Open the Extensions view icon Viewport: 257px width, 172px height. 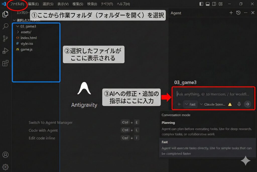pos(5,63)
